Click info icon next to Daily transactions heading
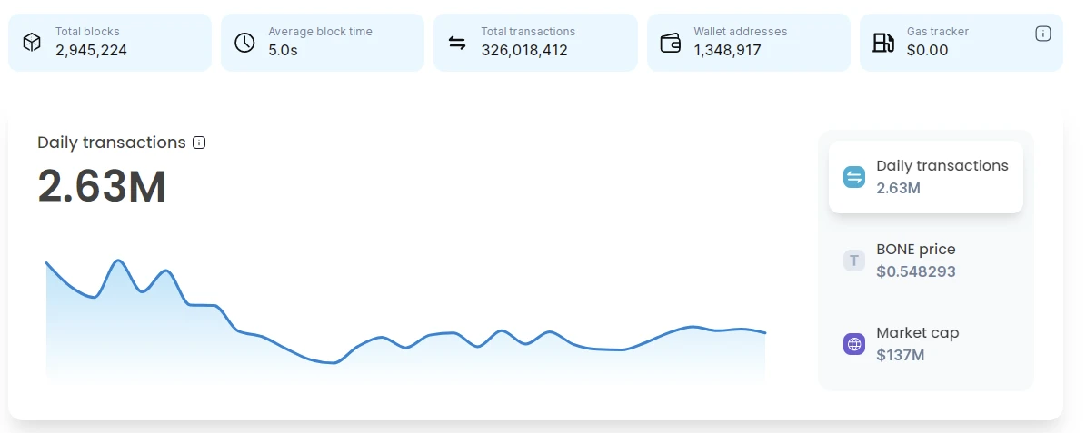Screen dimensions: 1086x433 click(199, 143)
